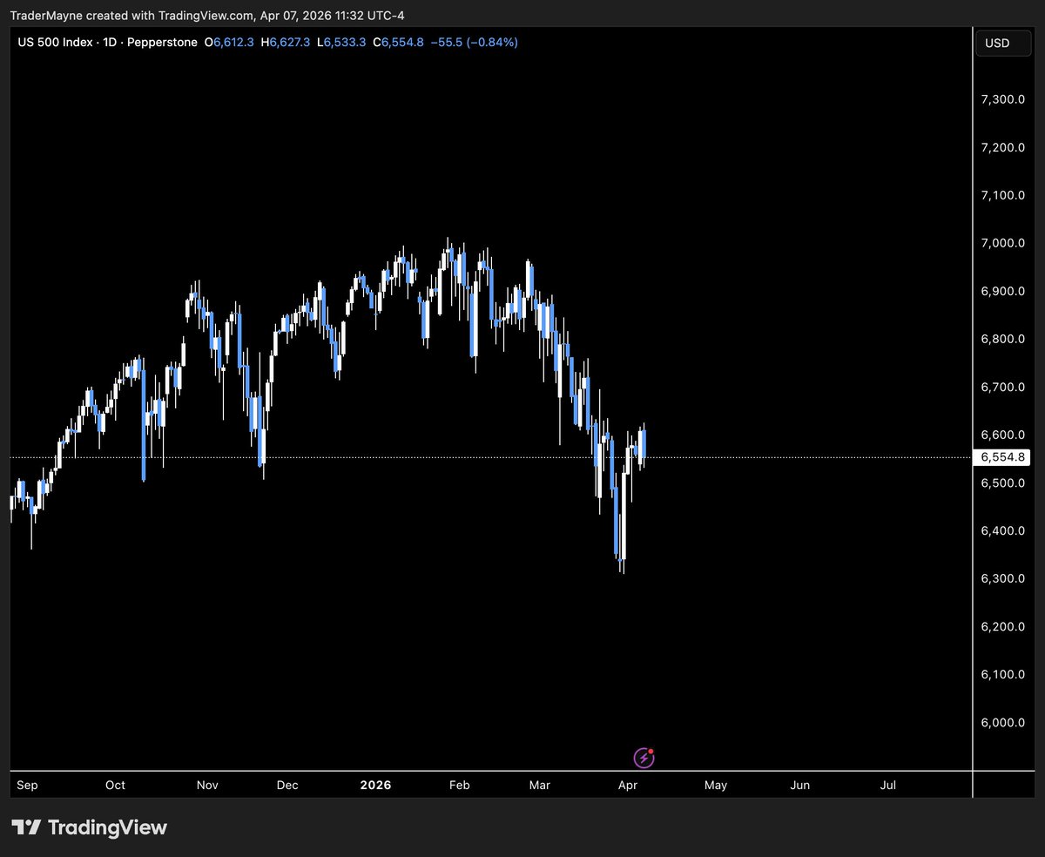This screenshot has height=857, width=1045.
Task: Click the lightning bolt event icon
Action: click(644, 757)
